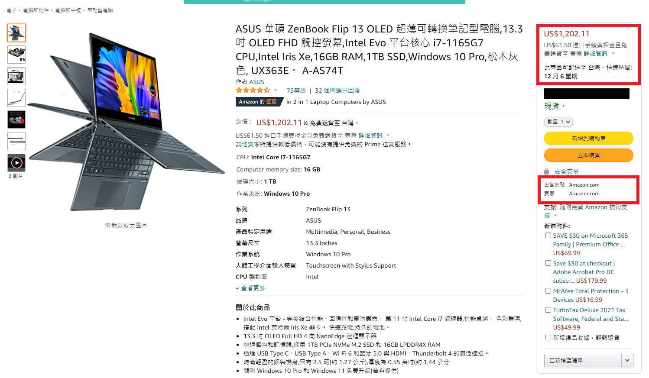
Task: Click the orange 立即購買 button
Action: (588, 155)
